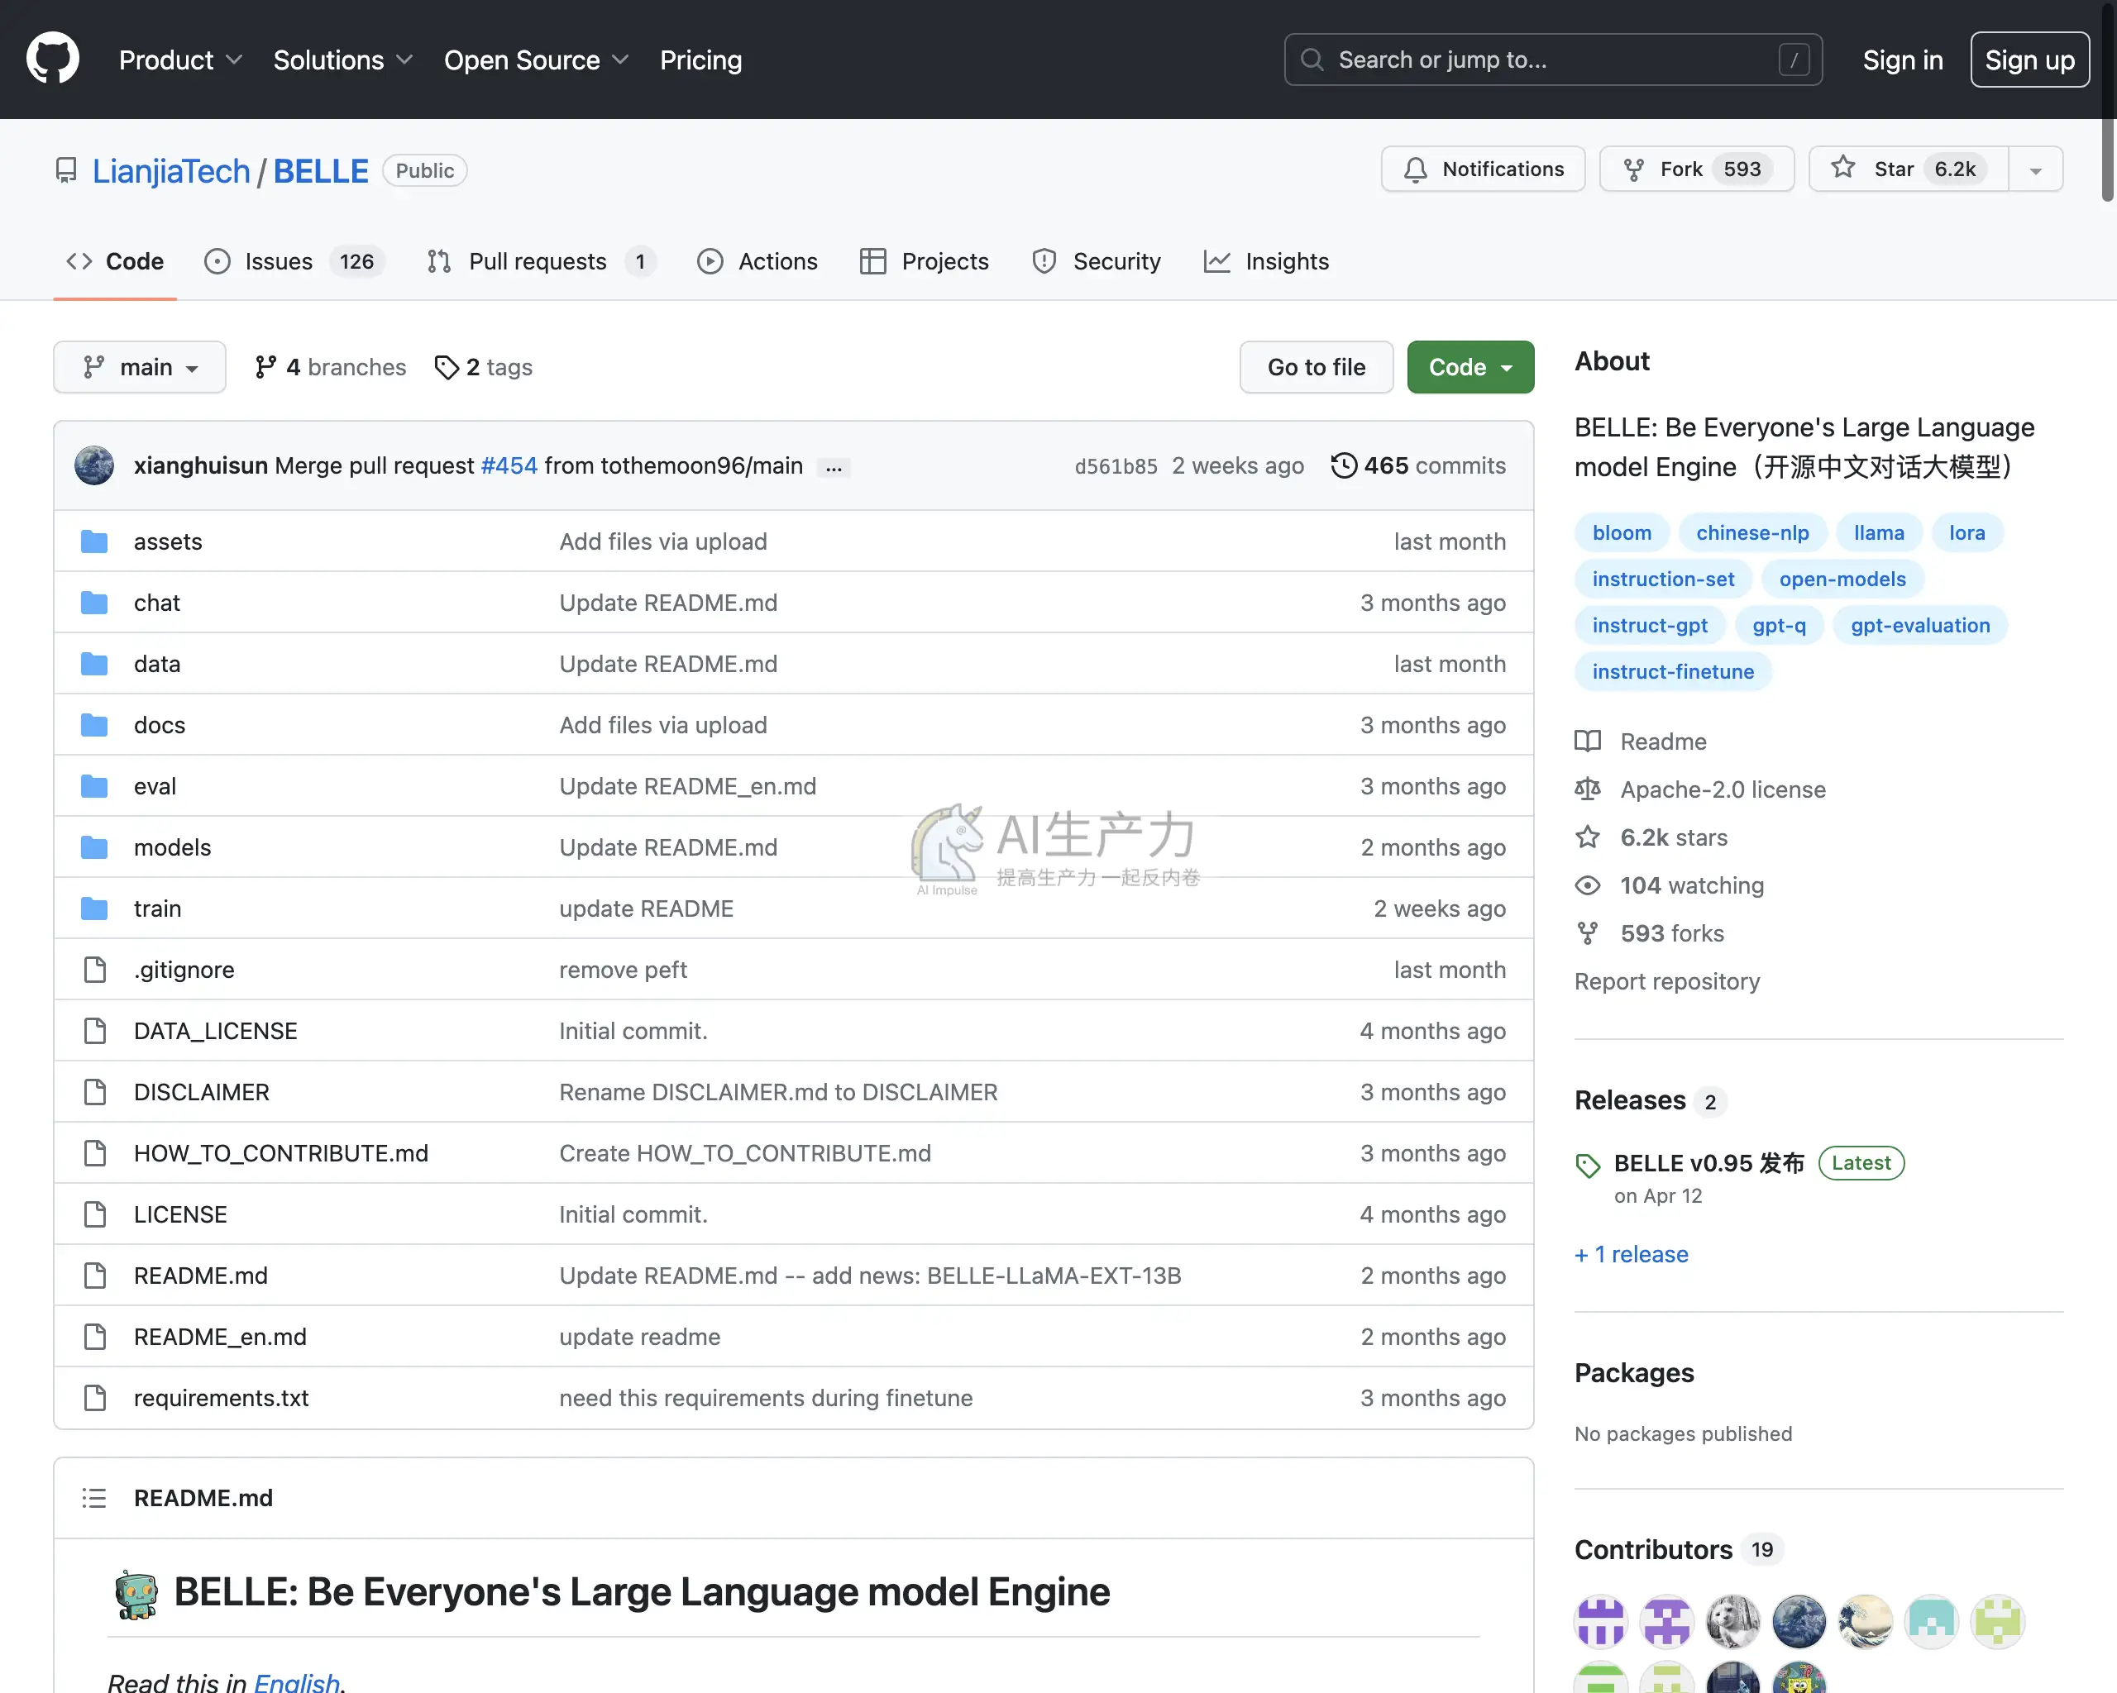Switch to the Issues tab
The height and width of the screenshot is (1693, 2117).
click(294, 261)
